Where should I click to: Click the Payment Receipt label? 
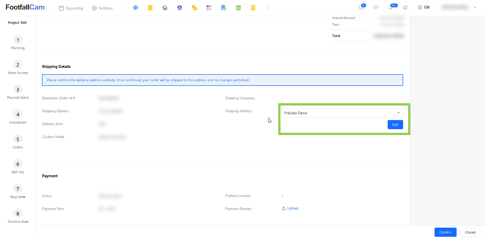238,209
